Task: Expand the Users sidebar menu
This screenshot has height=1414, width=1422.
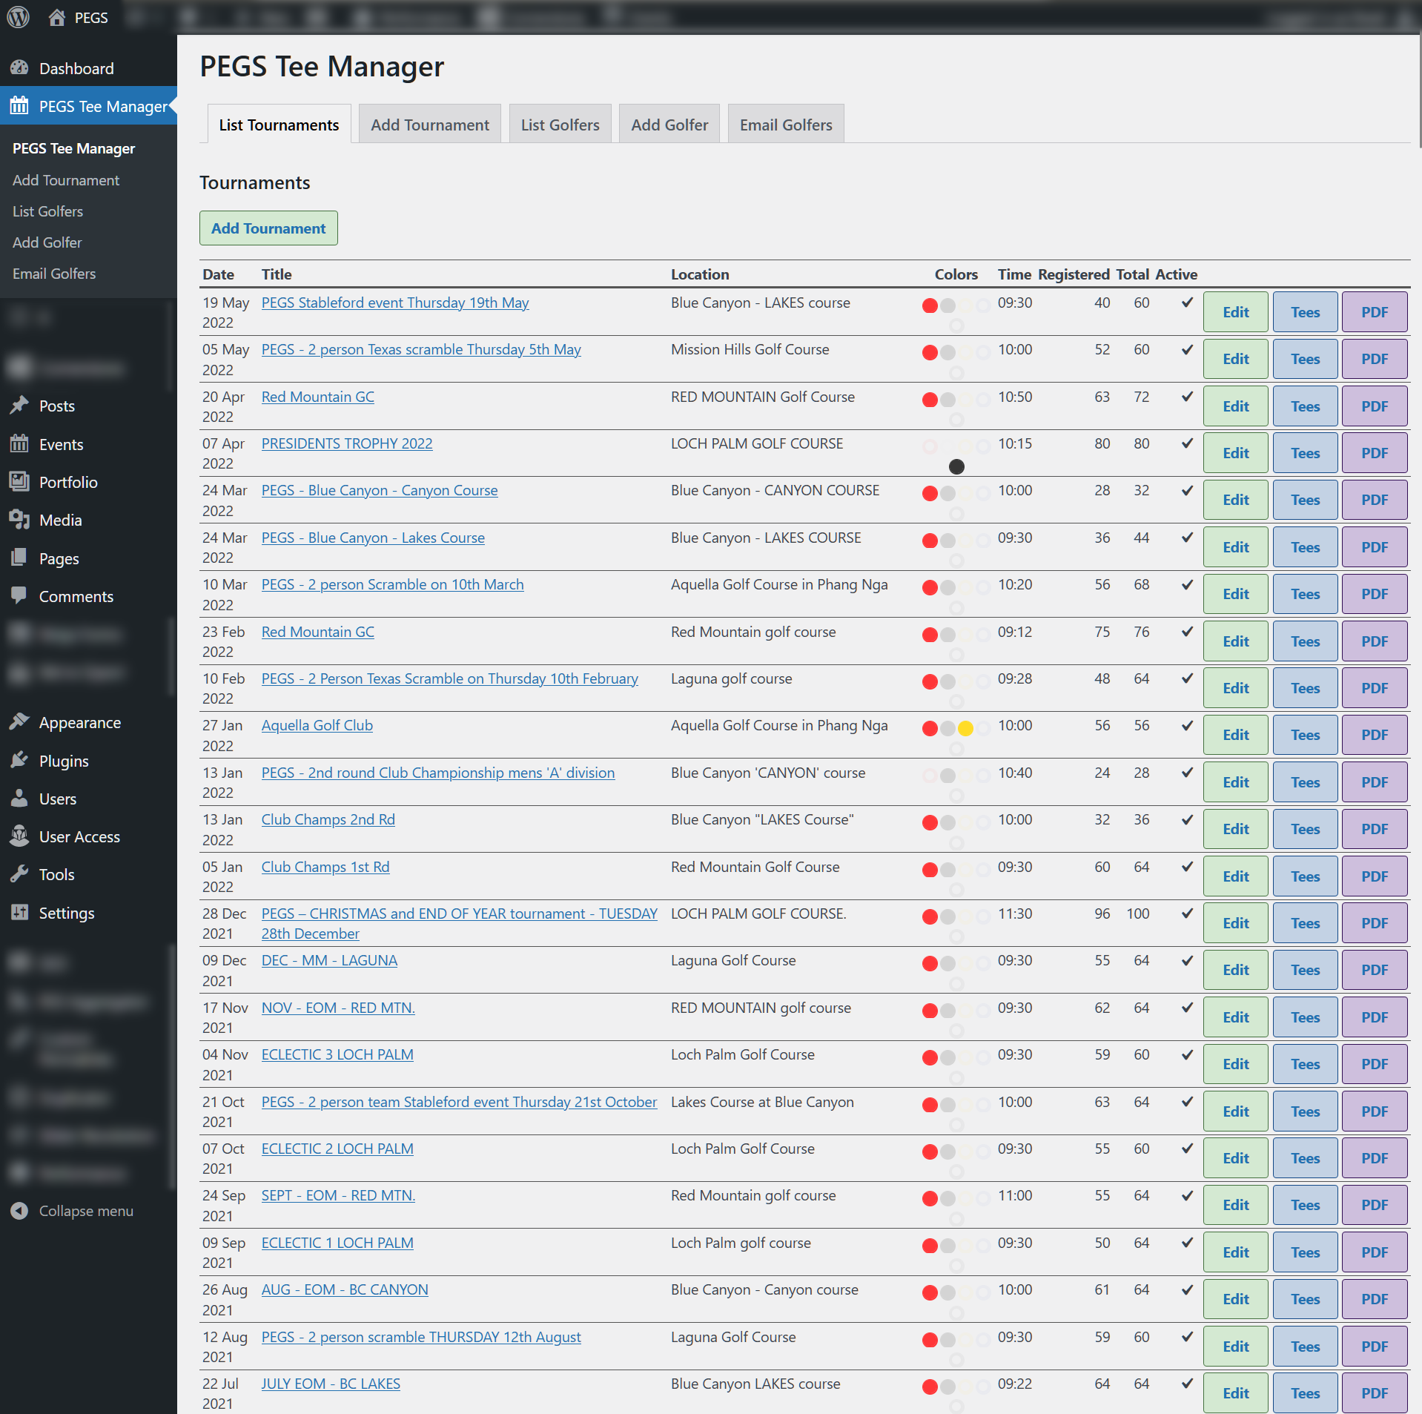Action: (x=57, y=799)
